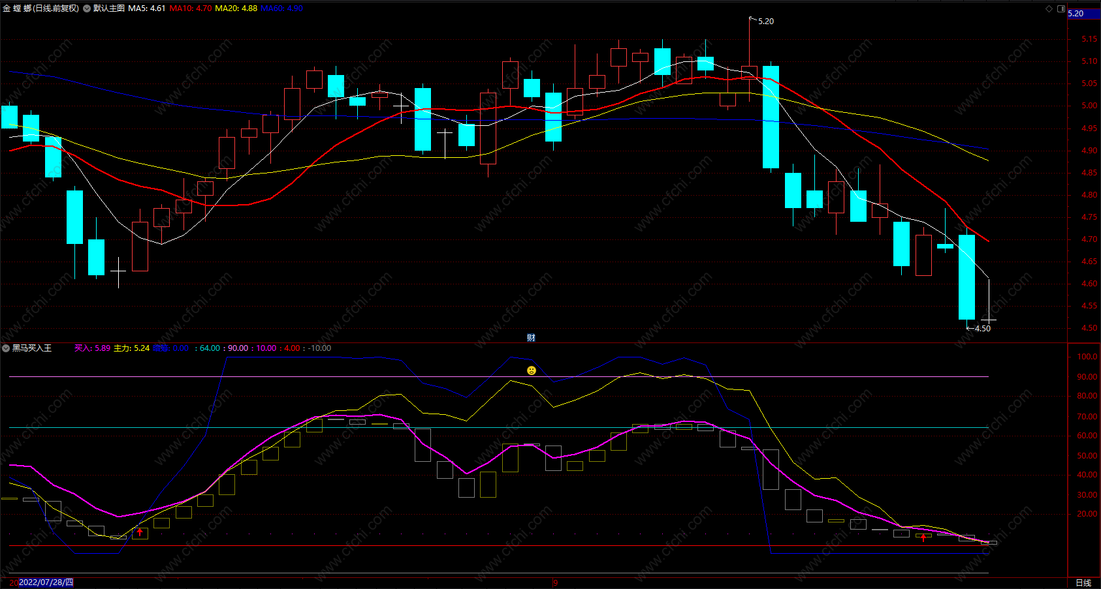The width and height of the screenshot is (1101, 589).
Task: Click the 64.00 indicator reference value
Action: click(210, 348)
